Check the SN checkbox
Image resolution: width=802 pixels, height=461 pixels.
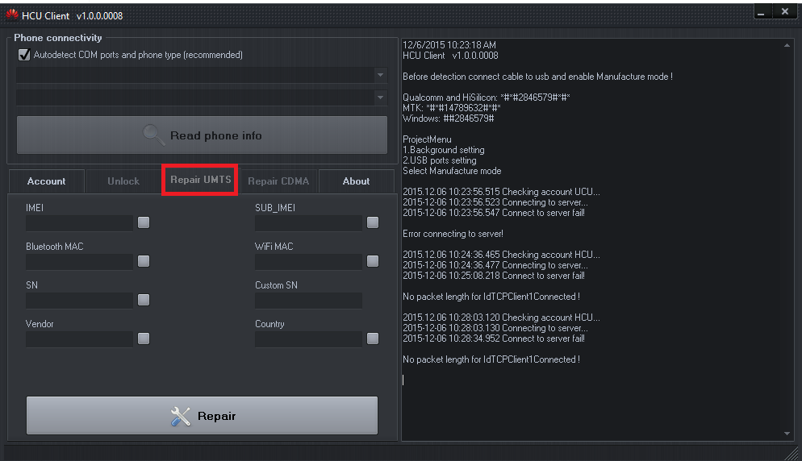[x=144, y=300]
